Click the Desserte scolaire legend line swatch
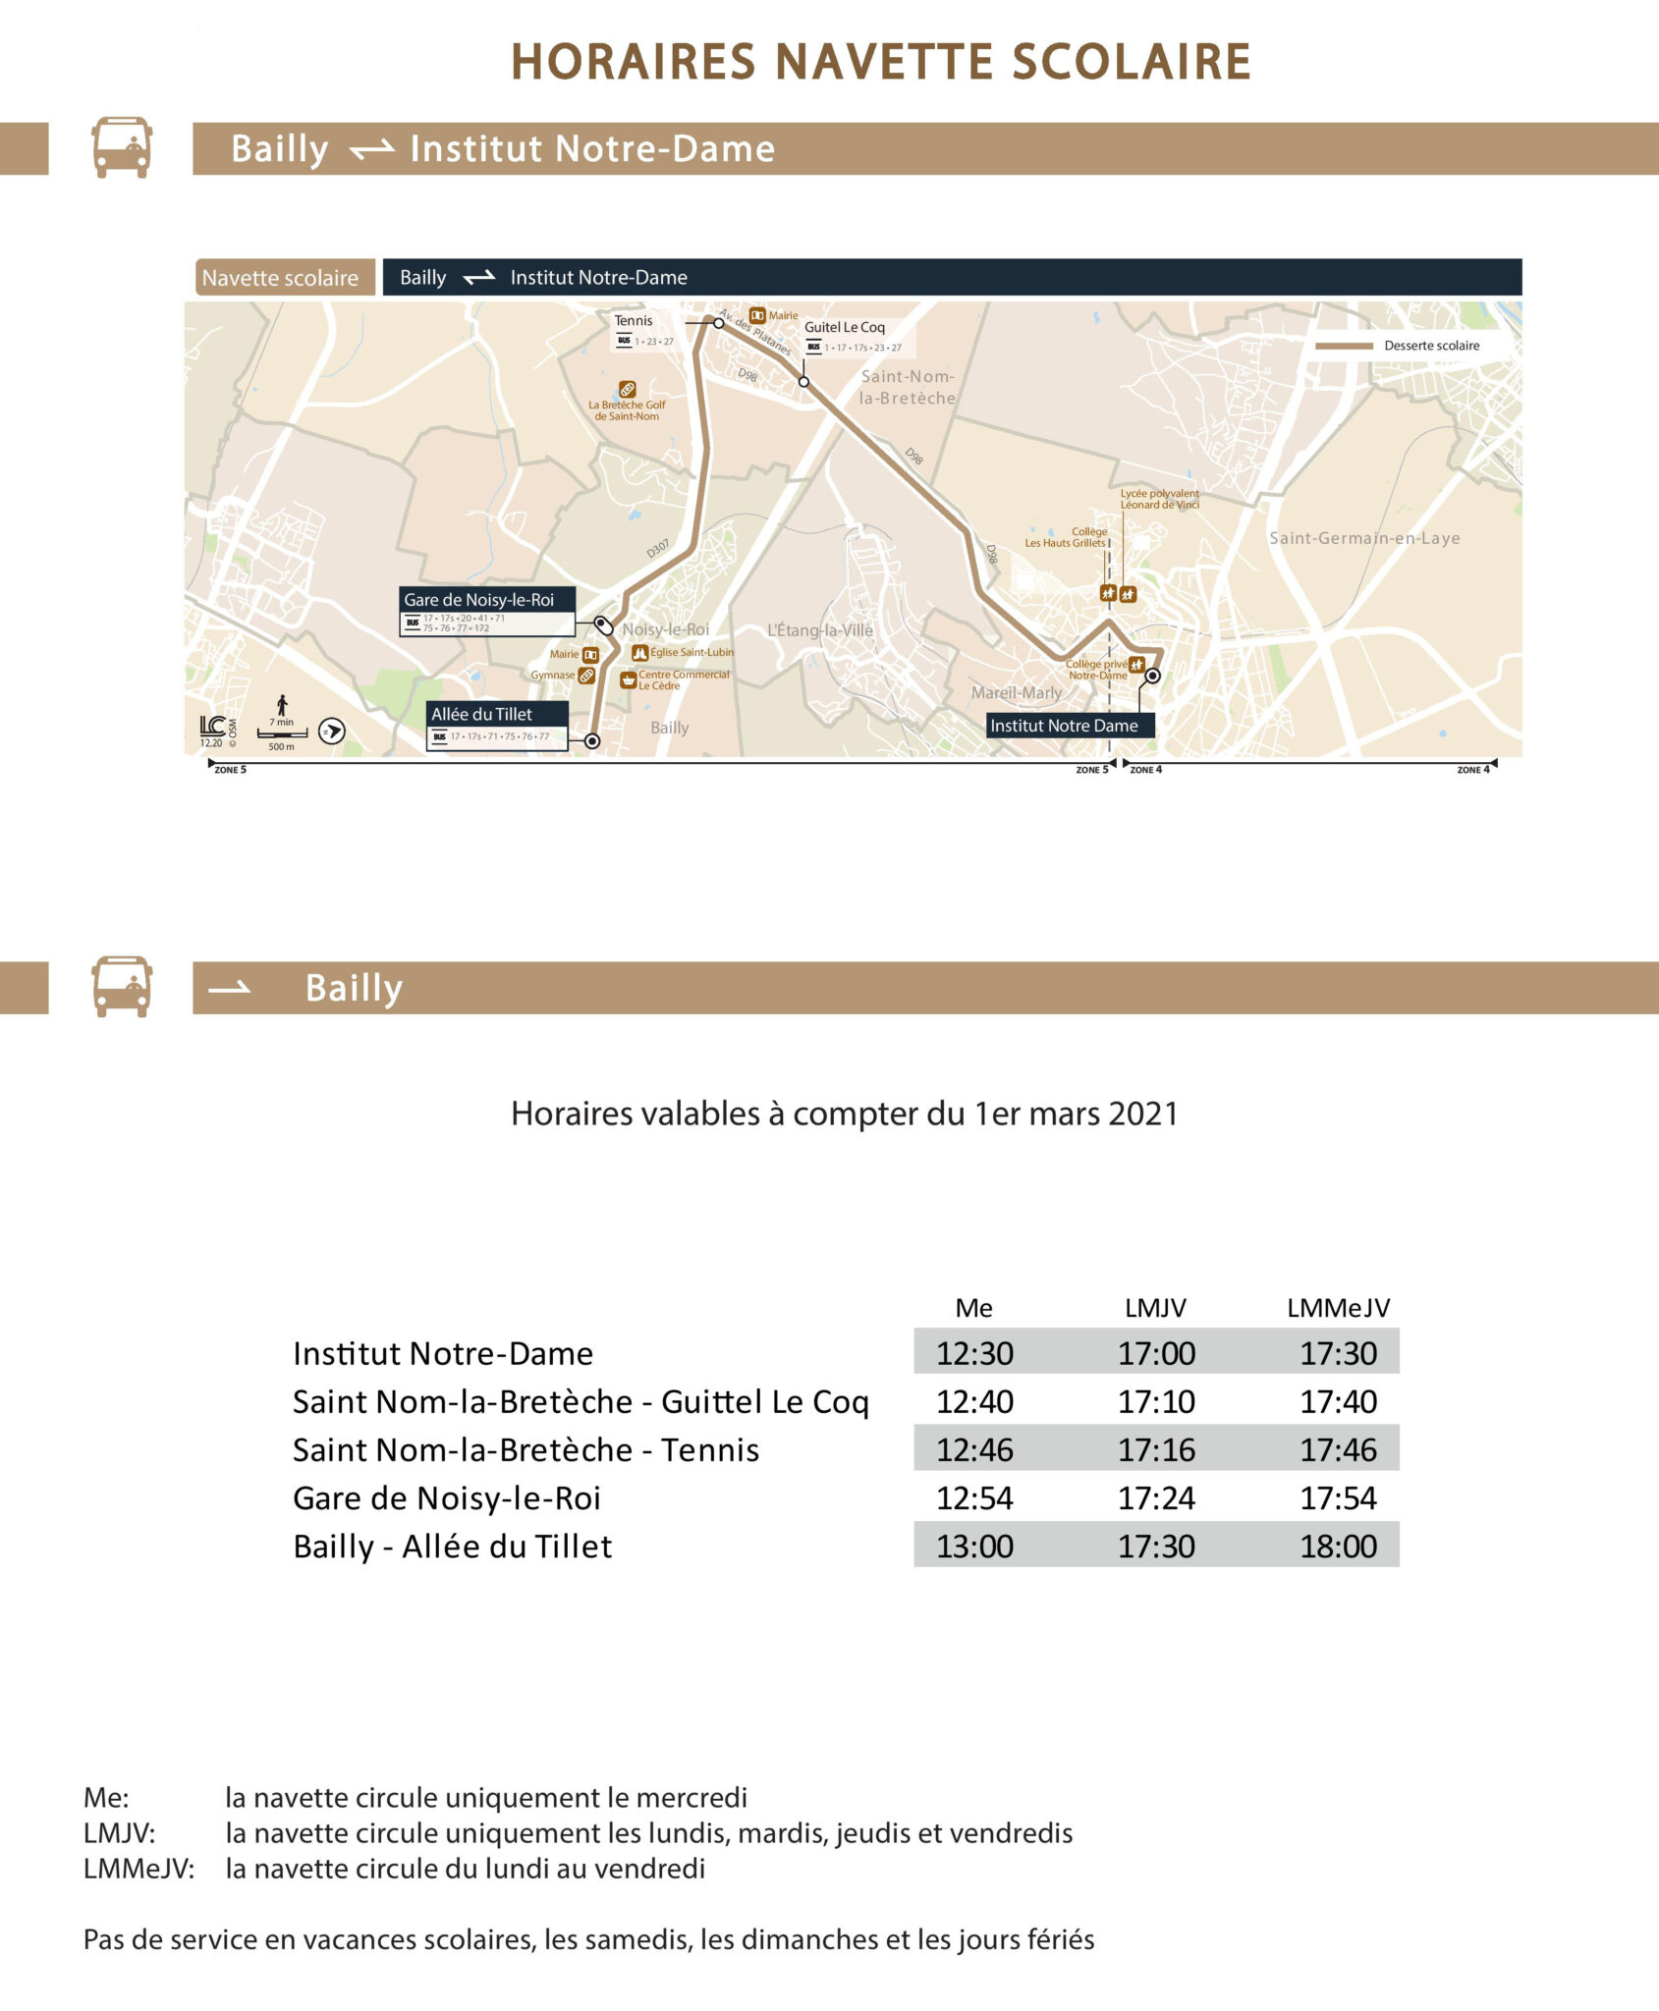The image size is (1659, 2011). point(1344,346)
